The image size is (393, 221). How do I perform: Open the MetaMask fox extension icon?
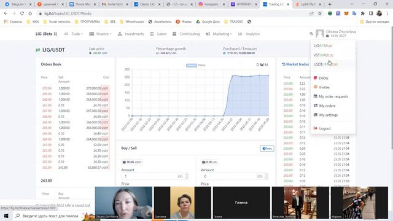pos(346,14)
